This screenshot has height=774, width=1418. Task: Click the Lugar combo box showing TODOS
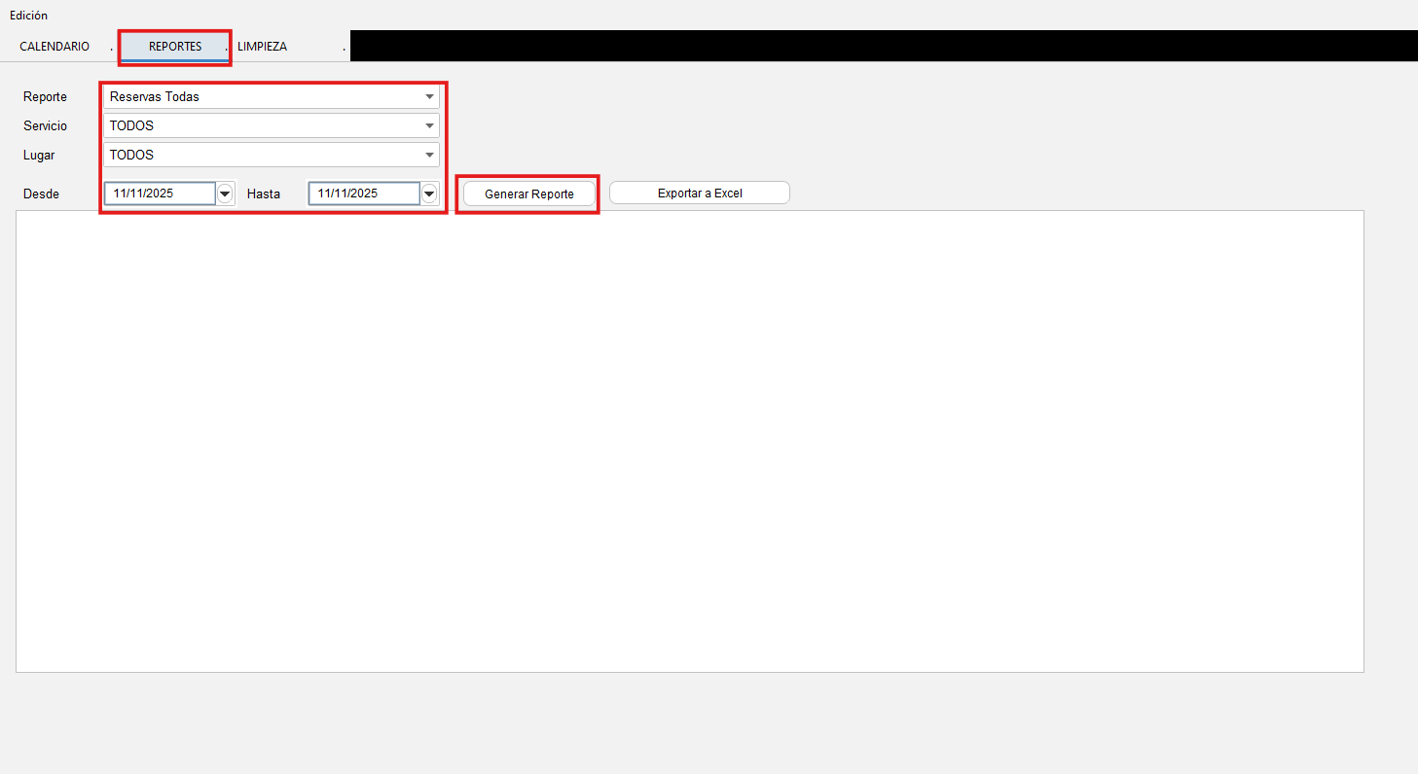coord(263,155)
